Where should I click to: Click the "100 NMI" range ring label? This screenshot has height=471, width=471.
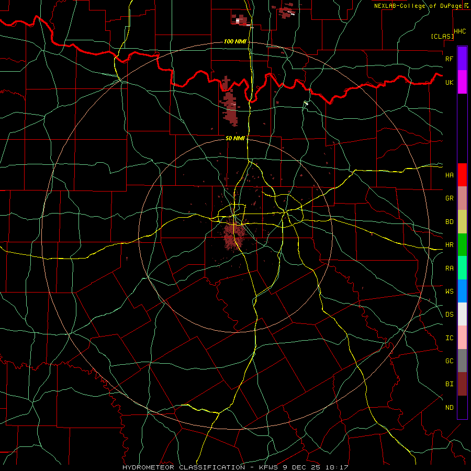click(x=235, y=41)
